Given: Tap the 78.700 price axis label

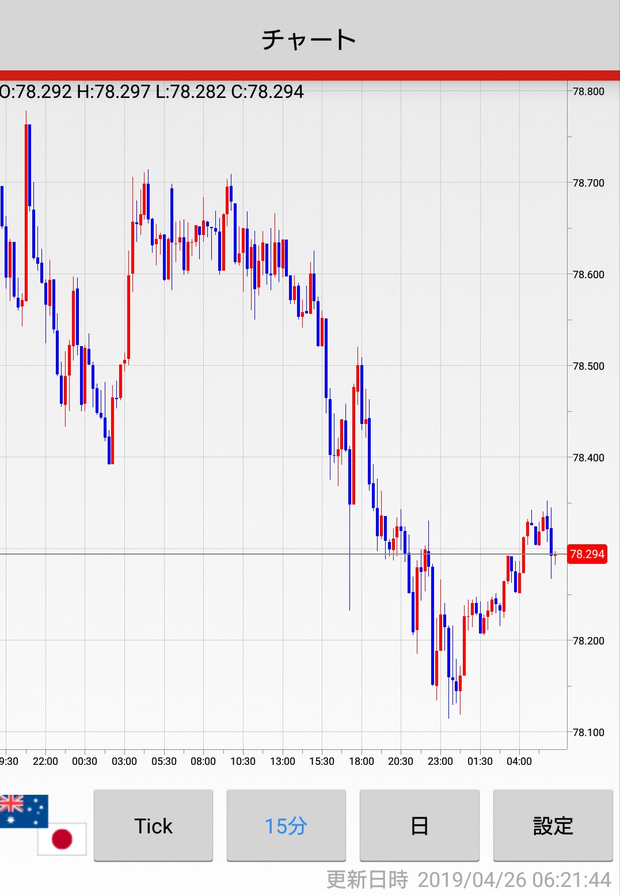Looking at the screenshot, I should click(x=588, y=183).
